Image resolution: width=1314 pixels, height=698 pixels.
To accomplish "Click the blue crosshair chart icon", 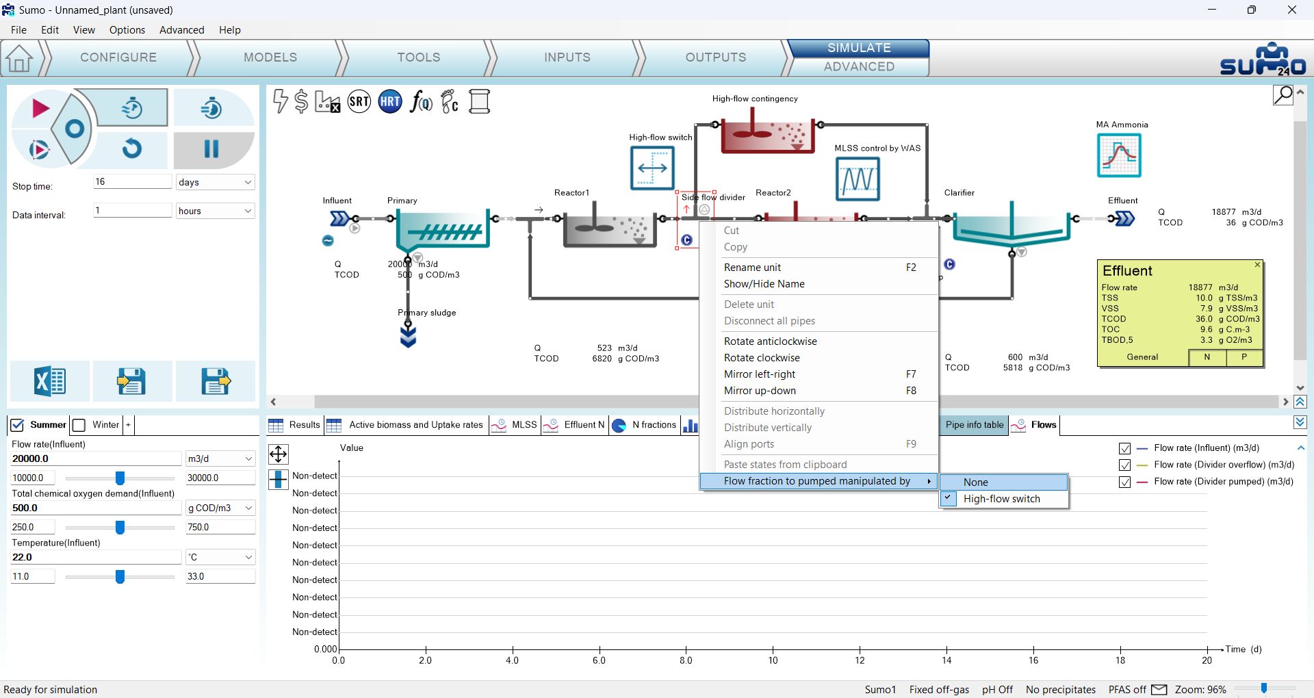I will tap(279, 479).
